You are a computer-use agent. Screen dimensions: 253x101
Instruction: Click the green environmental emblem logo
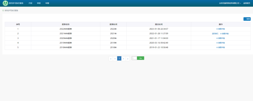[x=5, y=3]
